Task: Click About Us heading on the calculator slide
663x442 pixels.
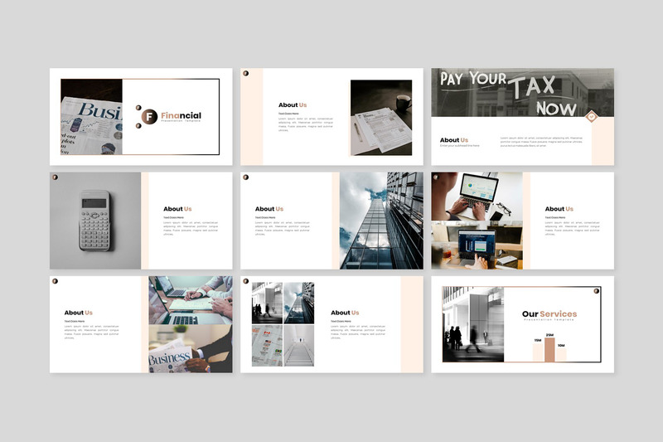Action: tap(177, 209)
